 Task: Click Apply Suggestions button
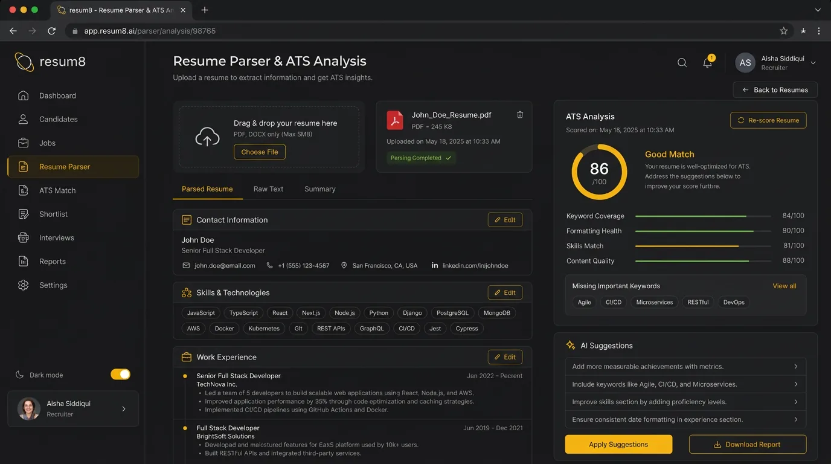618,444
